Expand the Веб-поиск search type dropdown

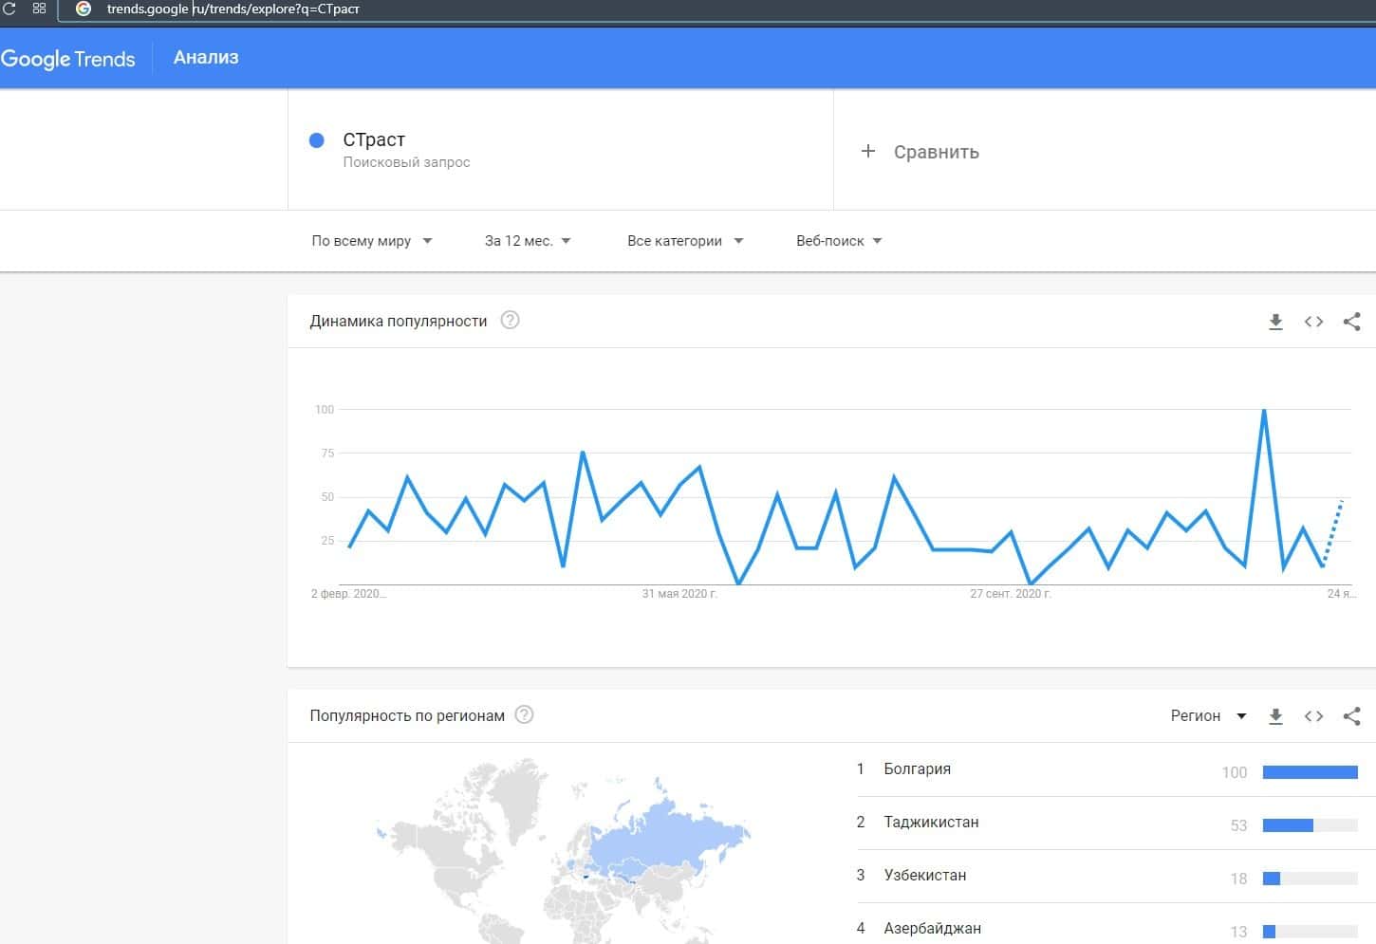[x=839, y=241]
